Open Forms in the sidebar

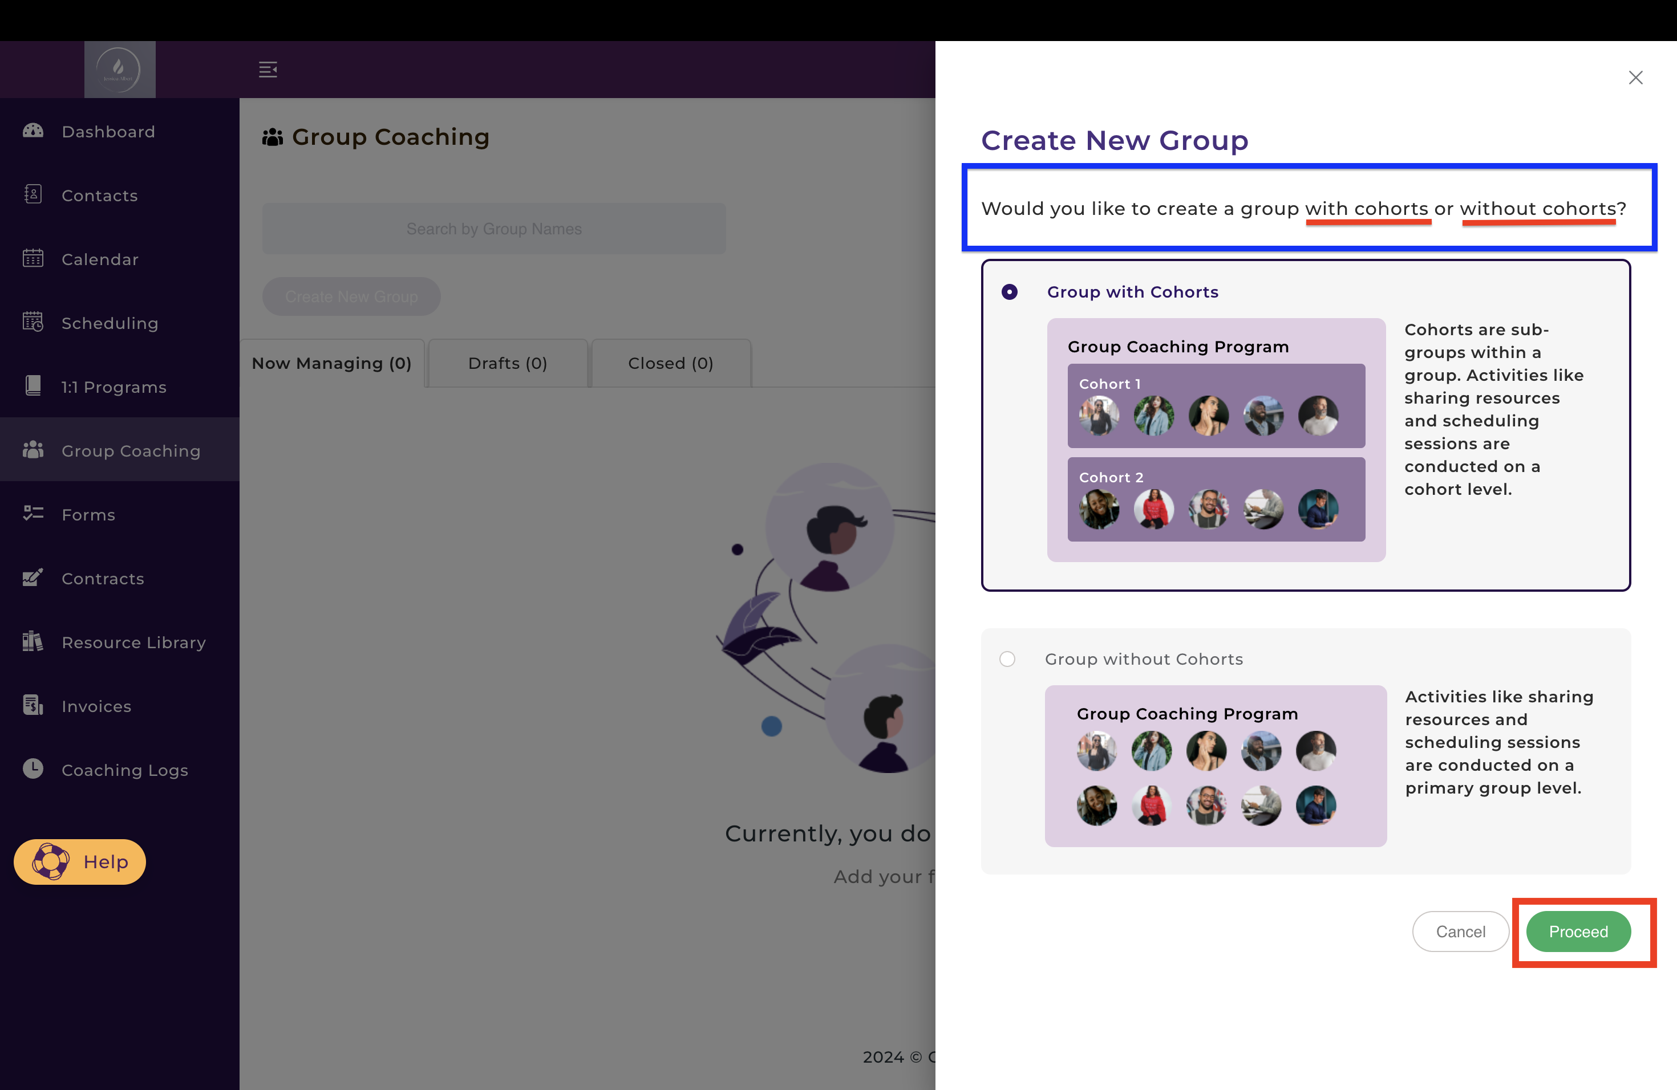[120, 514]
